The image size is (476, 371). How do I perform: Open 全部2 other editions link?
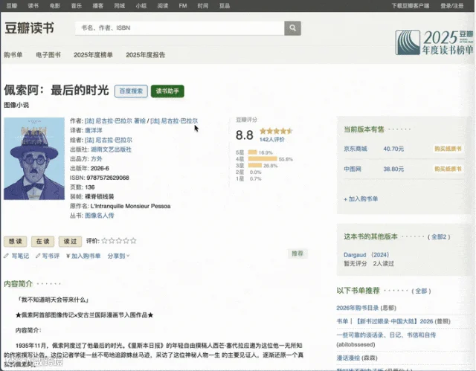point(439,236)
